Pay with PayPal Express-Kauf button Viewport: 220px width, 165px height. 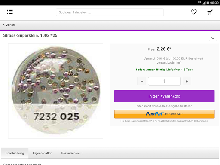point(164,114)
